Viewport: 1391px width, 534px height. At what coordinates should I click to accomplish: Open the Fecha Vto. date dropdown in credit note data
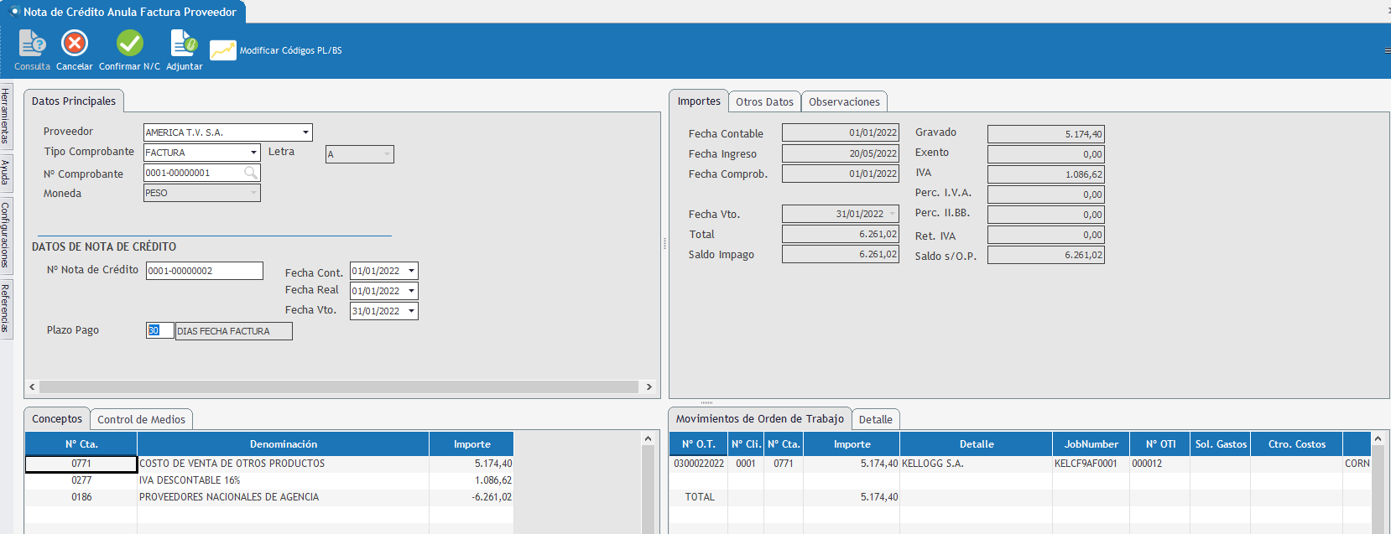click(x=411, y=311)
